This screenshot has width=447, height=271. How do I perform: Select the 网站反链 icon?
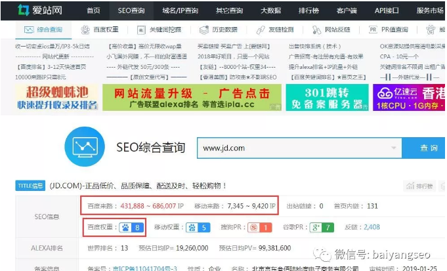coord(317,30)
